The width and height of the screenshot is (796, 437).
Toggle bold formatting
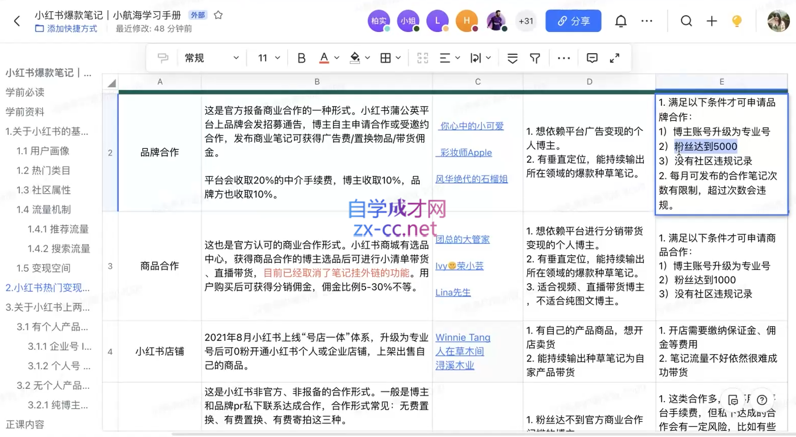coord(302,58)
